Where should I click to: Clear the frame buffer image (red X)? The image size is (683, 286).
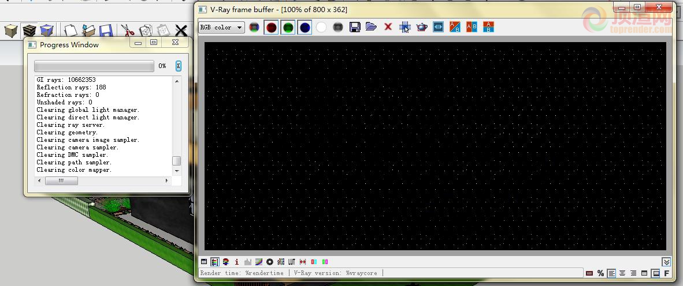(388, 27)
